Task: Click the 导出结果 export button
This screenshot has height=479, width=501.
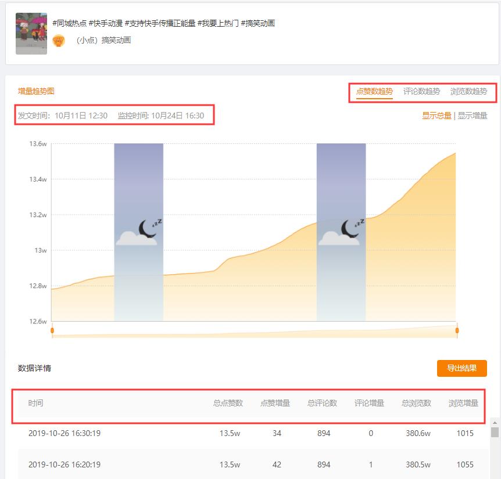Action: [462, 368]
